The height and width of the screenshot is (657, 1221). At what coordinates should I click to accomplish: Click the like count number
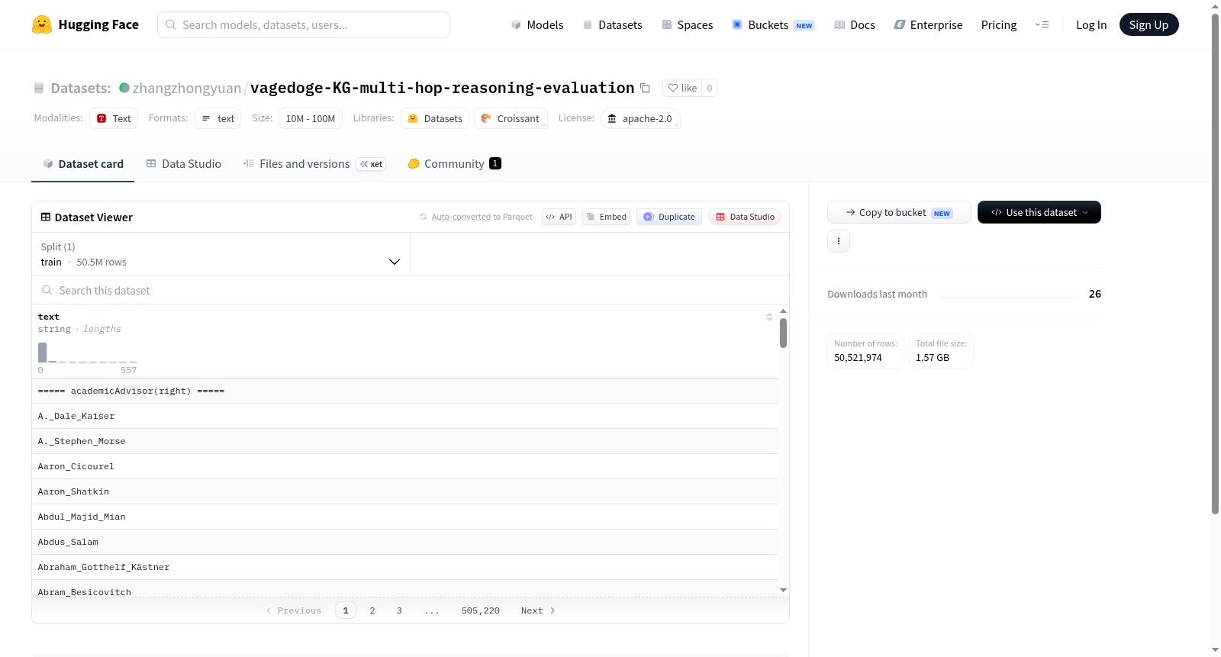click(710, 88)
